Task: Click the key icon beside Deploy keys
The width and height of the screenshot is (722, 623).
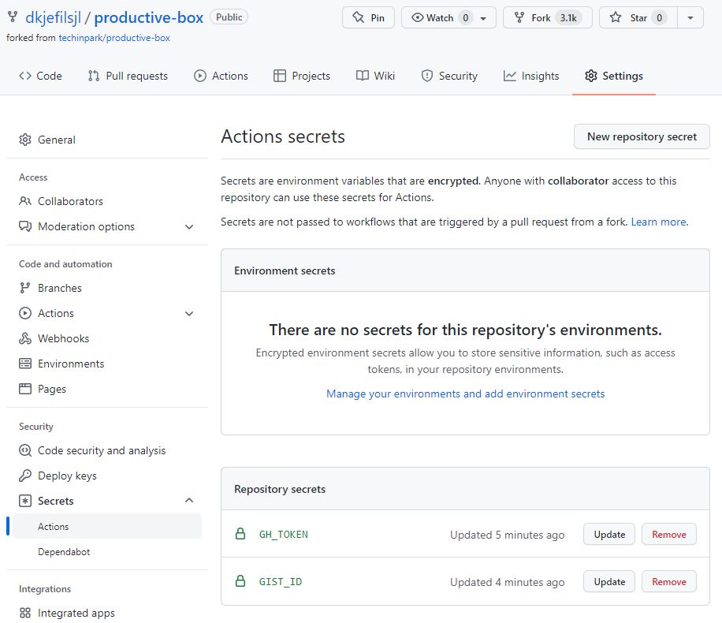Action: point(25,476)
